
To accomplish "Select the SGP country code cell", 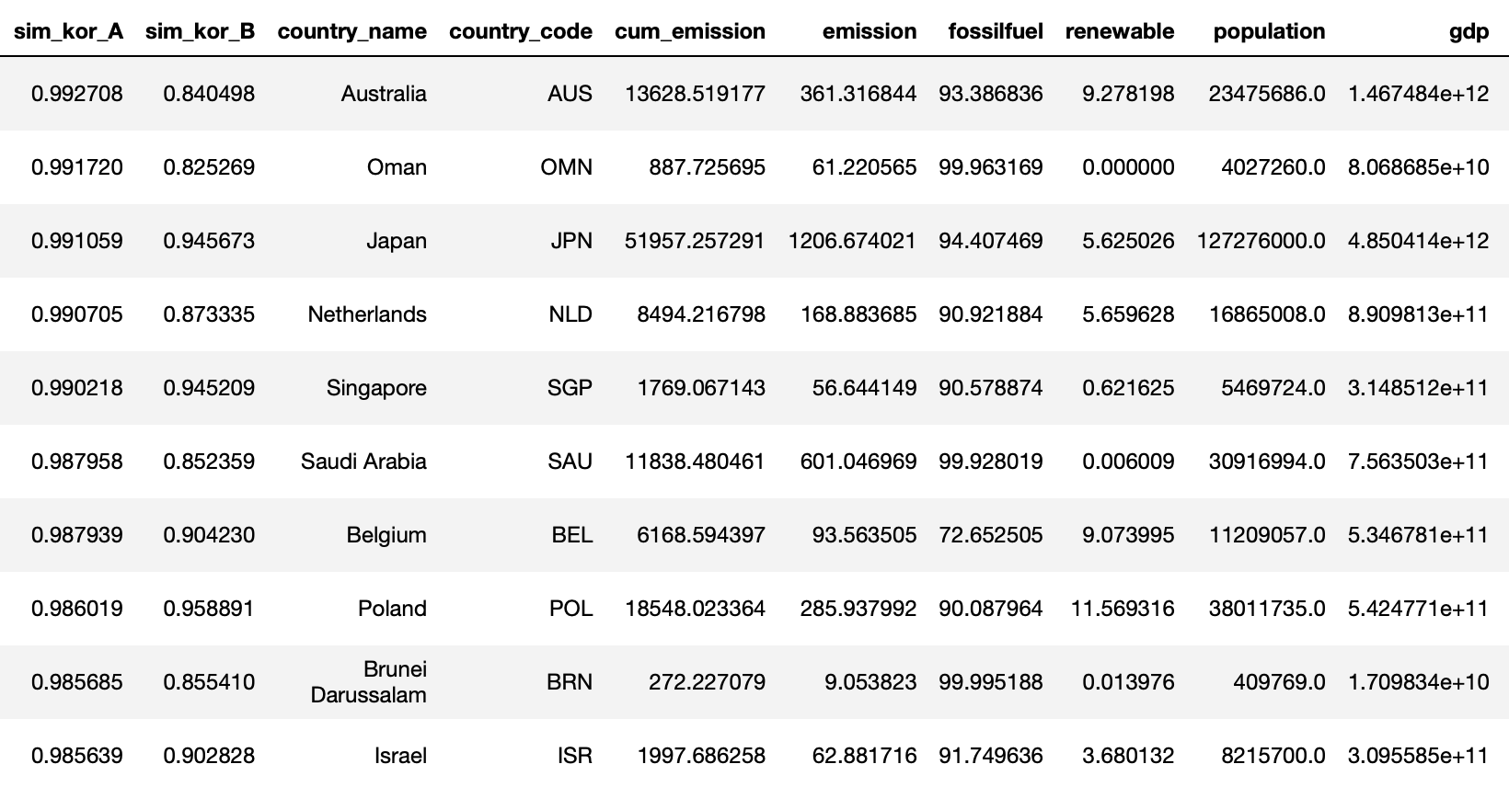I will (x=569, y=388).
